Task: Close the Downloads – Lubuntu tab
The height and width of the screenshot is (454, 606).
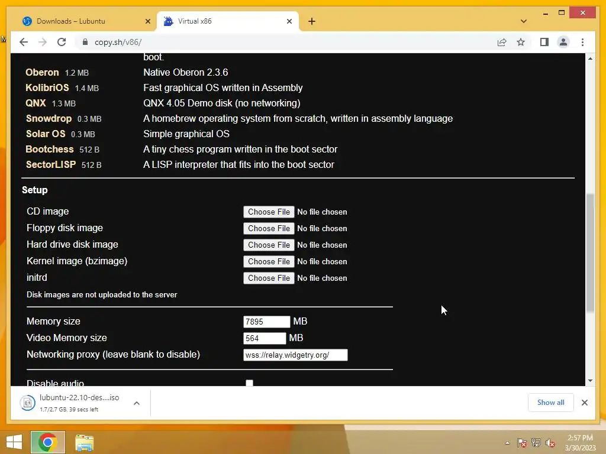Action: (x=147, y=21)
